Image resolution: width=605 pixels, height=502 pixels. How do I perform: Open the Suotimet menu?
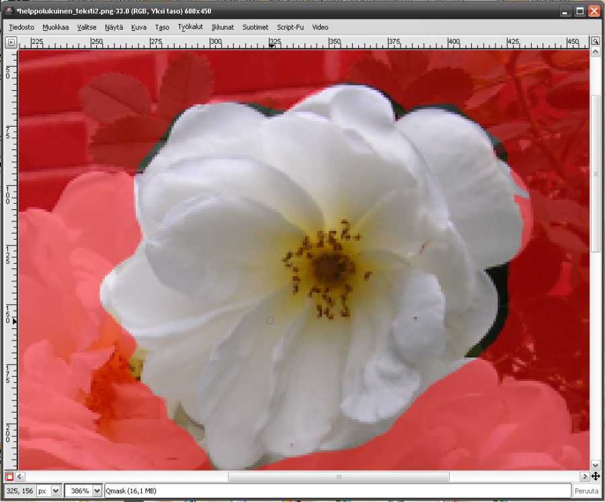click(255, 27)
